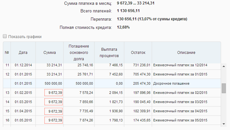Click the Сумма column header
Image resolution: width=230 pixels, height=130 pixels.
click(50, 52)
